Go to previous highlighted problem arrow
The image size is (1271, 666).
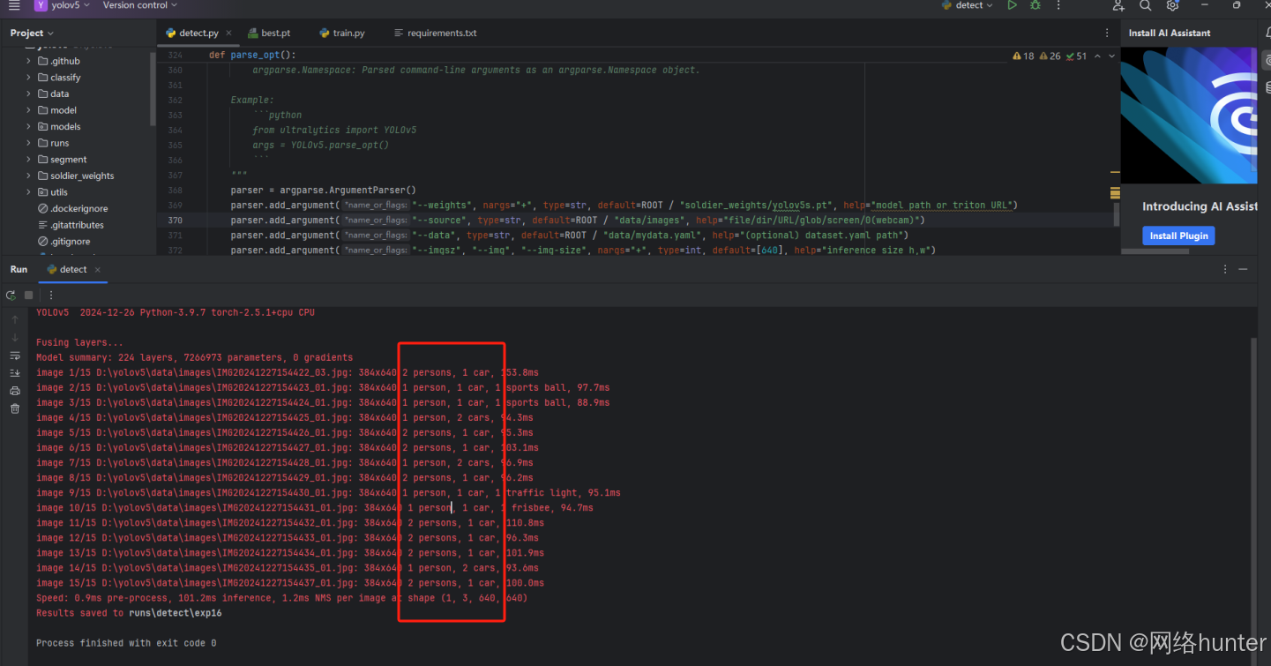pos(1097,56)
